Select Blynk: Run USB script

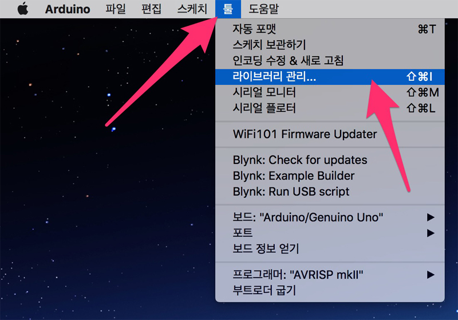[x=330, y=192]
